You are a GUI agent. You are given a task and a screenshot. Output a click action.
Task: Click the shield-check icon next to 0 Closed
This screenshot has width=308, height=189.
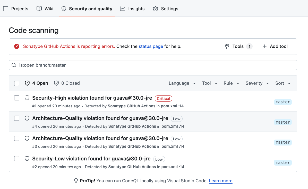(56, 83)
